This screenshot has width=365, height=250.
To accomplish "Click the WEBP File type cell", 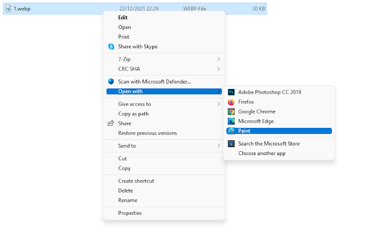I will pos(194,9).
